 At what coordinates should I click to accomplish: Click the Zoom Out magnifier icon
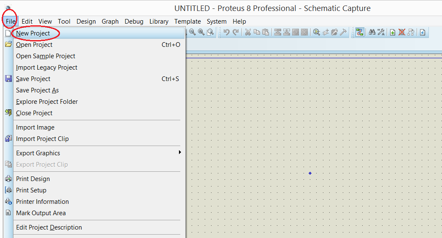coord(193,32)
